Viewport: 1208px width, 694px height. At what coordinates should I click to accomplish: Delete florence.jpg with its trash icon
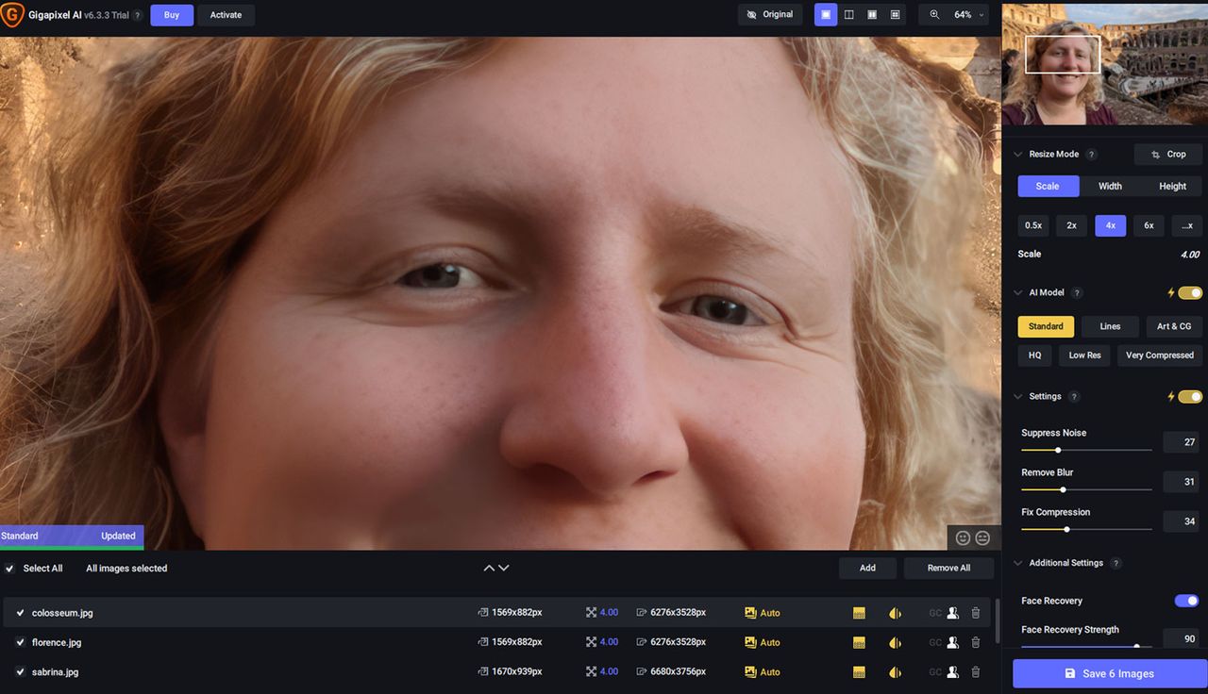click(x=976, y=642)
